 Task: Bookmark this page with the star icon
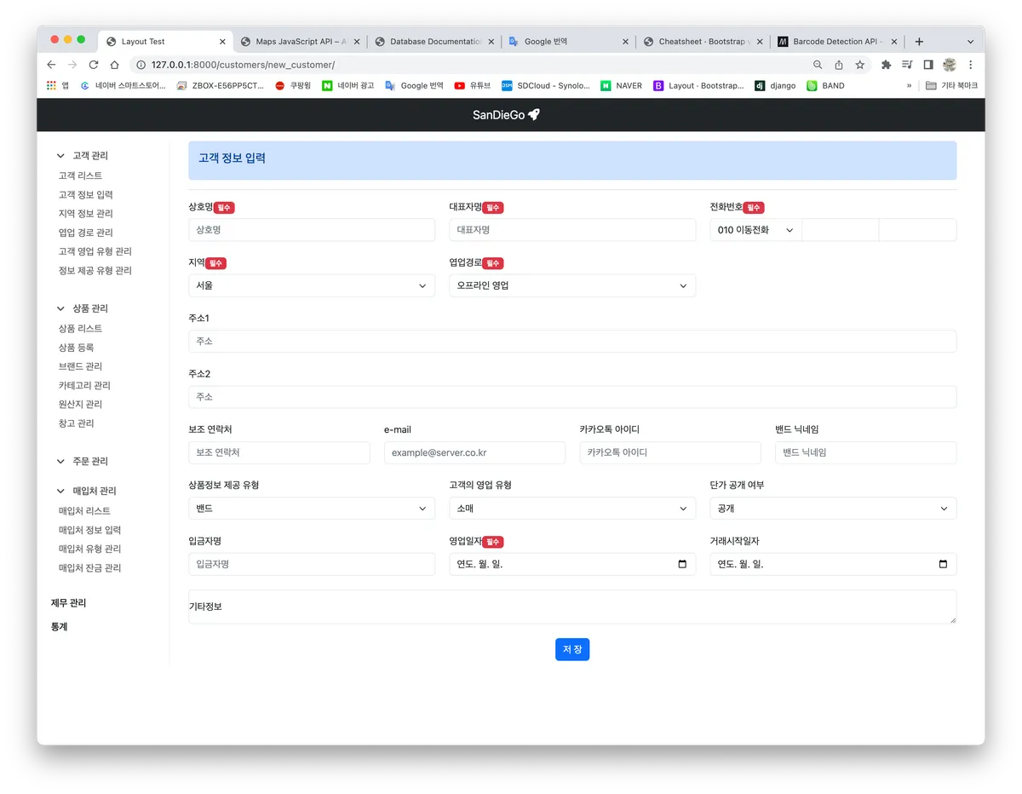pyautogui.click(x=860, y=65)
